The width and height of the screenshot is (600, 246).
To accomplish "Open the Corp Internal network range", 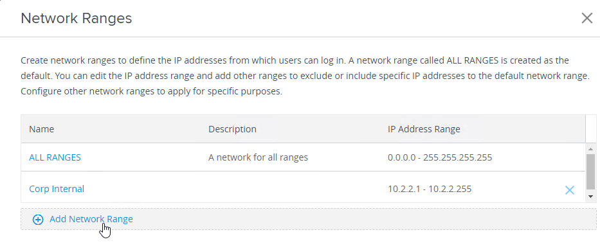I will pos(57,189).
